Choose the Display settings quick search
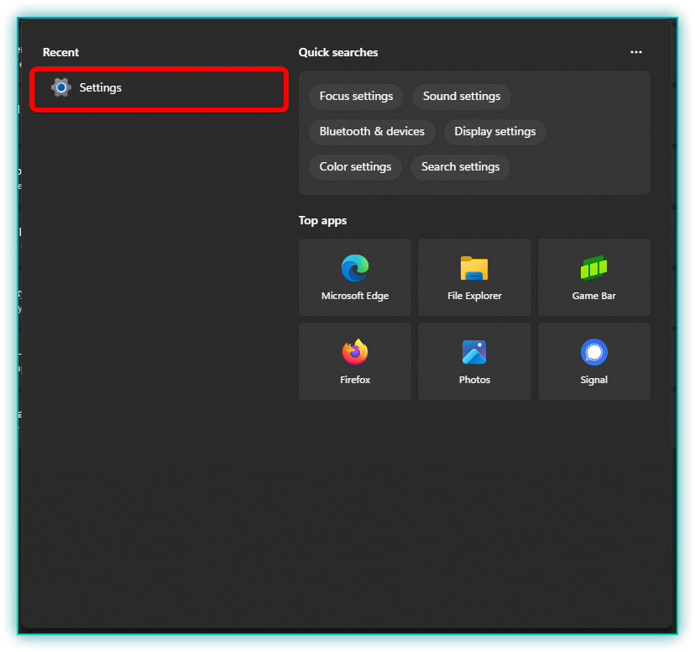 tap(494, 132)
